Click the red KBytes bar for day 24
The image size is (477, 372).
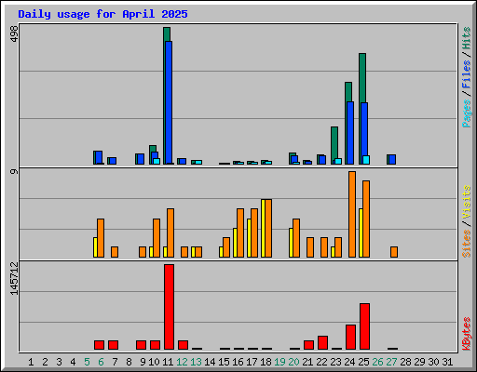pyautogui.click(x=350, y=338)
